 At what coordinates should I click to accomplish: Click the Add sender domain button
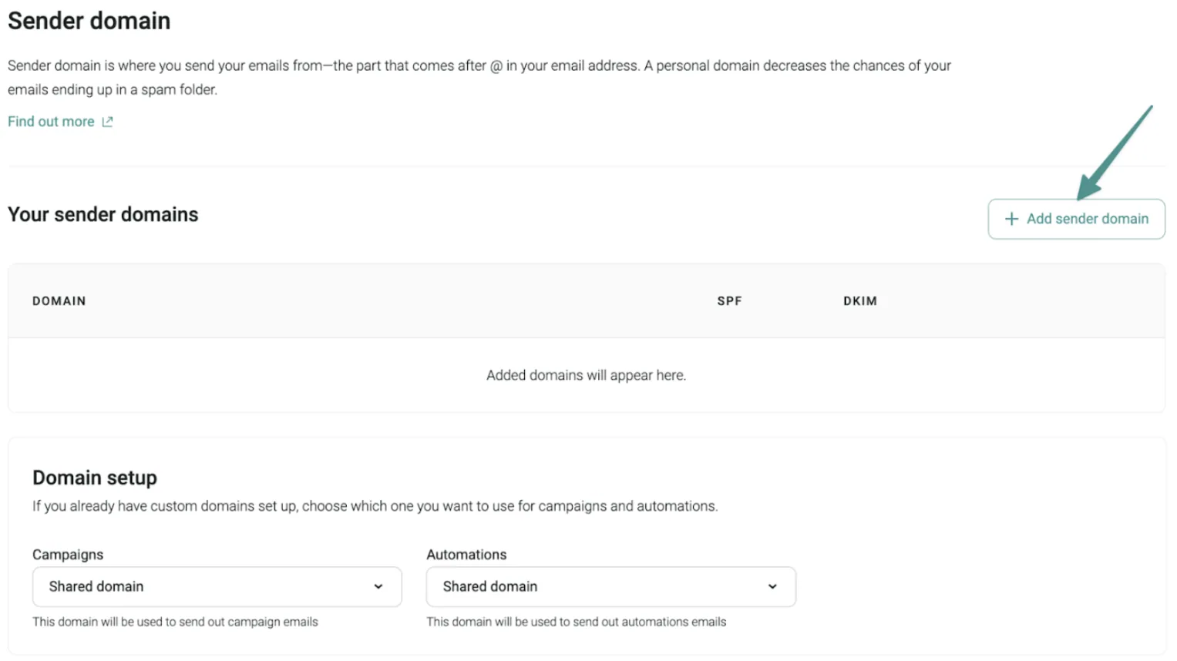1076,219
